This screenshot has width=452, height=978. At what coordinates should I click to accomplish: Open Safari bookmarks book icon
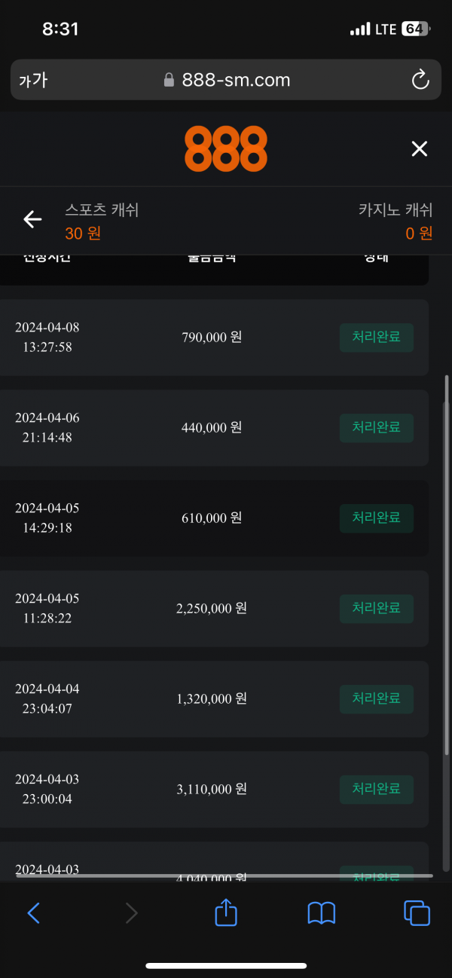[322, 913]
